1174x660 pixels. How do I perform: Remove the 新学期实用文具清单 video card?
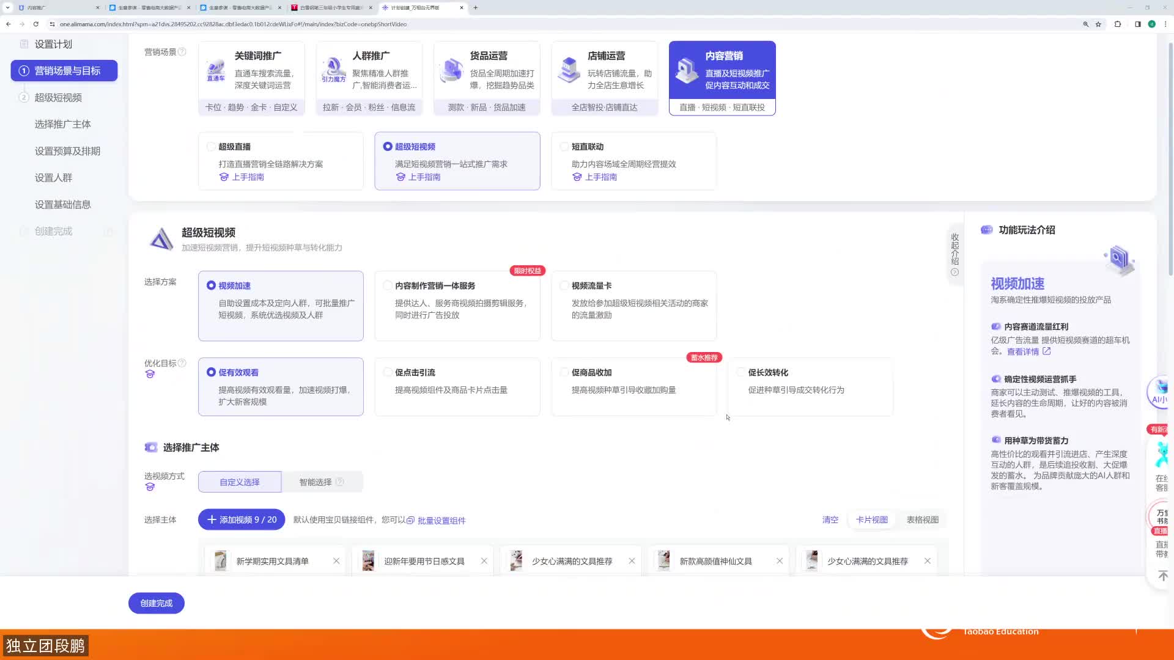336,561
